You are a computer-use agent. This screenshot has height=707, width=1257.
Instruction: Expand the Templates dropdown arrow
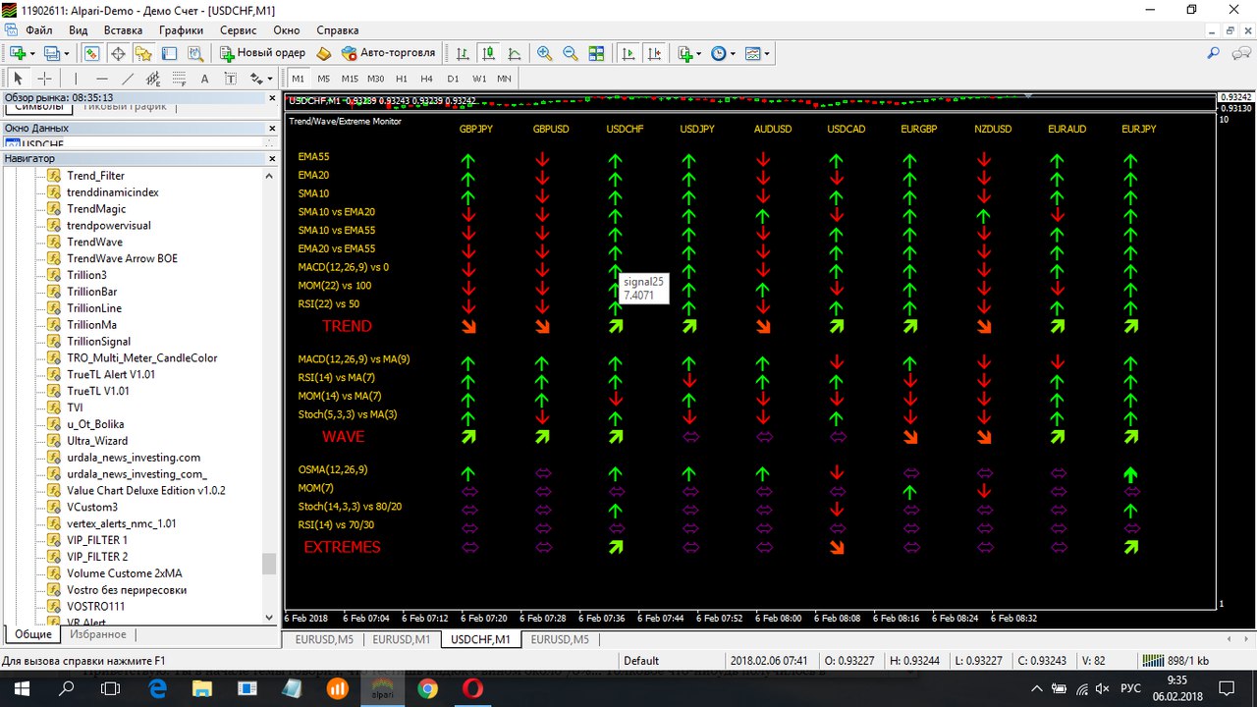767,53
